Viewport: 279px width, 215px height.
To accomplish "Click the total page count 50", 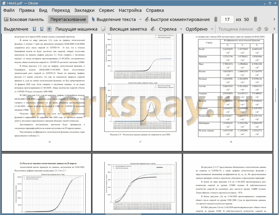I will (x=246, y=20).
